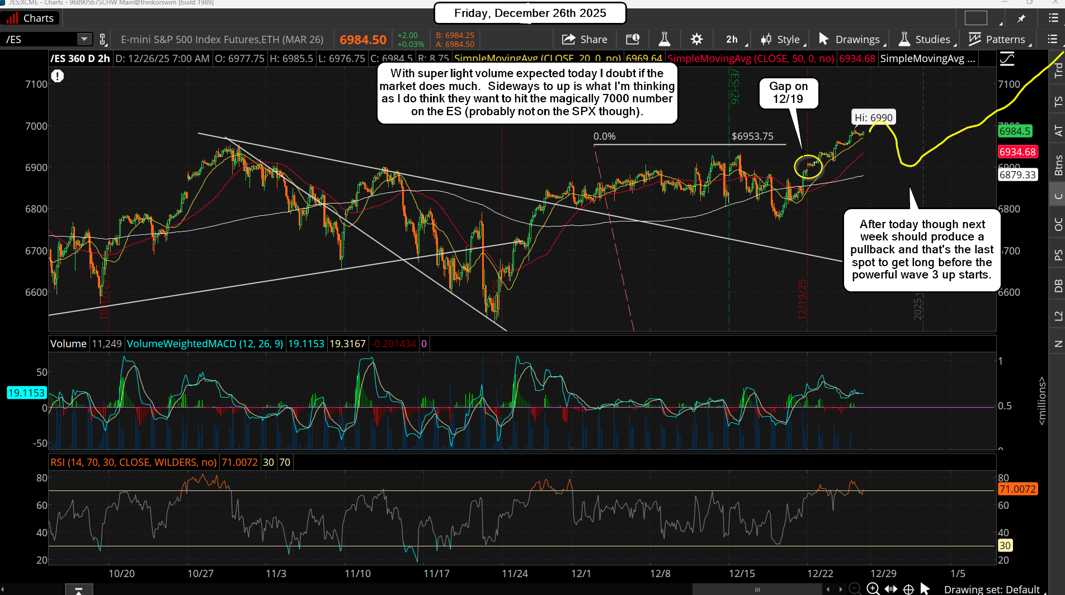This screenshot has width=1065, height=595.
Task: Open the Studies flask menu
Action: [925, 39]
